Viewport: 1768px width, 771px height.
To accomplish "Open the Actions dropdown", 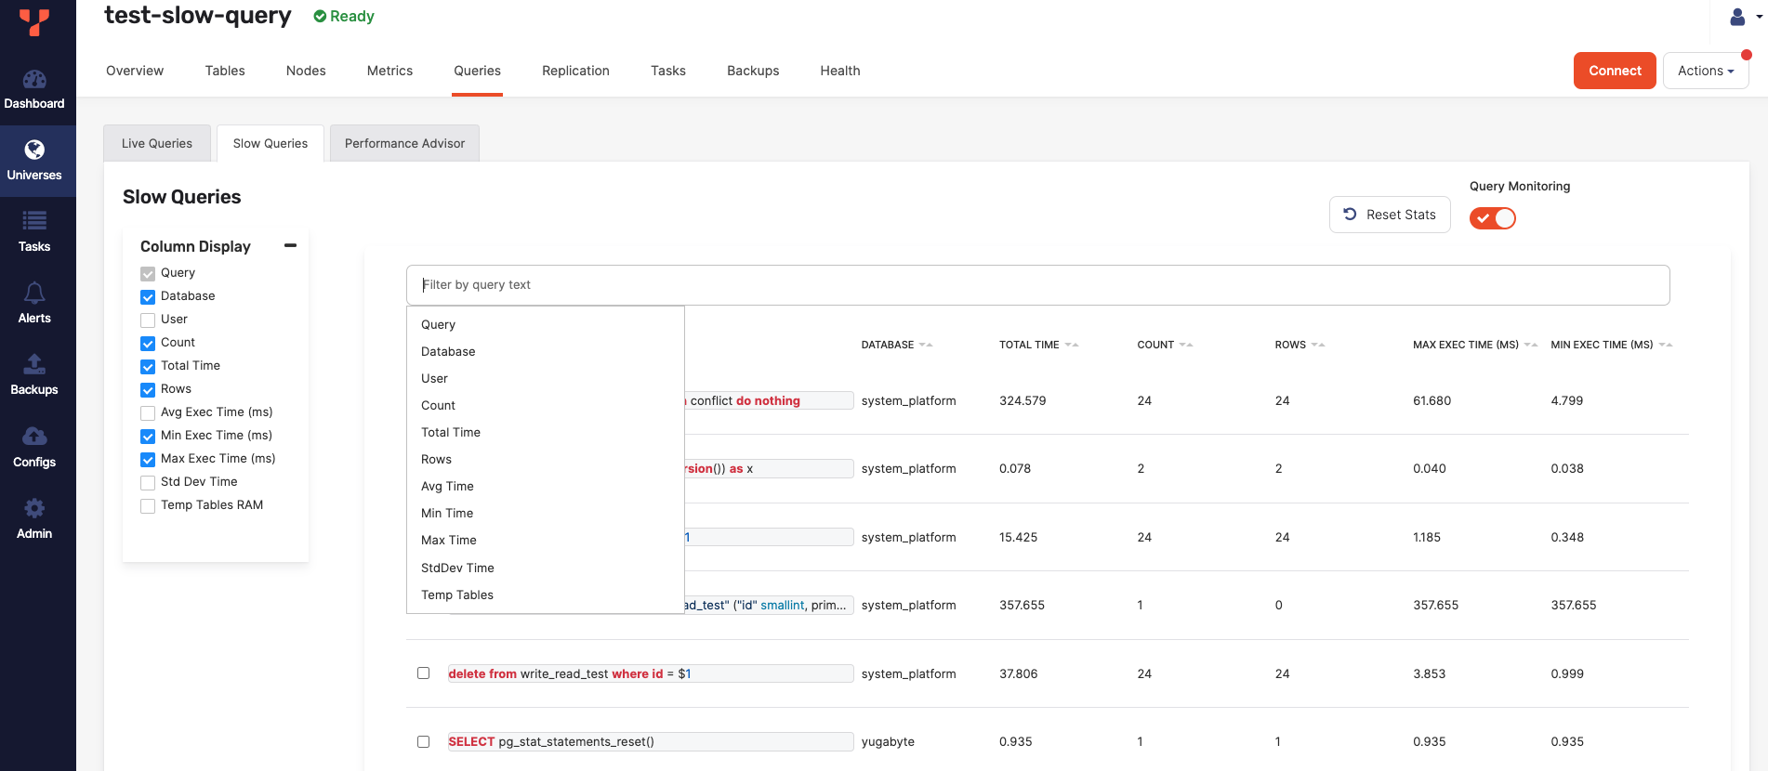I will 1705,71.
